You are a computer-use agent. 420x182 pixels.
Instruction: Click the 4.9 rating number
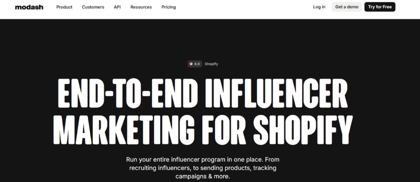197,64
